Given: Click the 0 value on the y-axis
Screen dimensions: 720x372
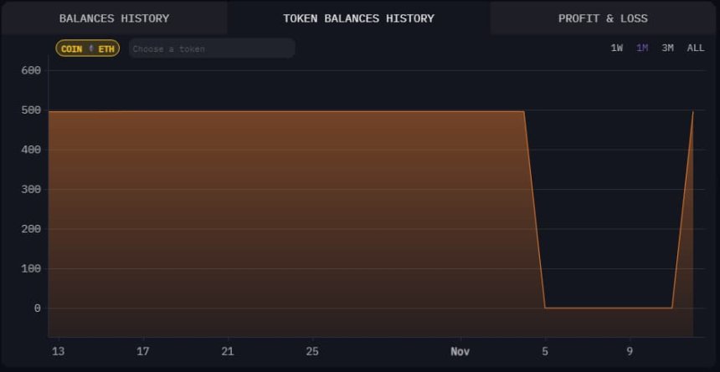Looking at the screenshot, I should (x=37, y=308).
